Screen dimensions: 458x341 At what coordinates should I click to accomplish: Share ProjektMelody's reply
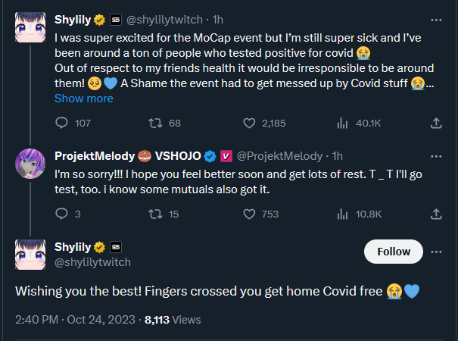[x=436, y=214]
